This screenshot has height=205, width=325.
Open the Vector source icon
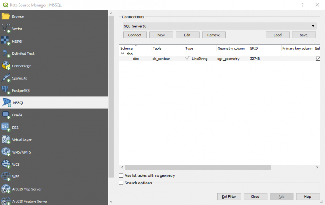5,29
